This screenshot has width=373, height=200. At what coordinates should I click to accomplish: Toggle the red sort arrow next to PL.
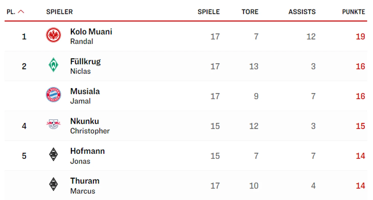[21, 12]
